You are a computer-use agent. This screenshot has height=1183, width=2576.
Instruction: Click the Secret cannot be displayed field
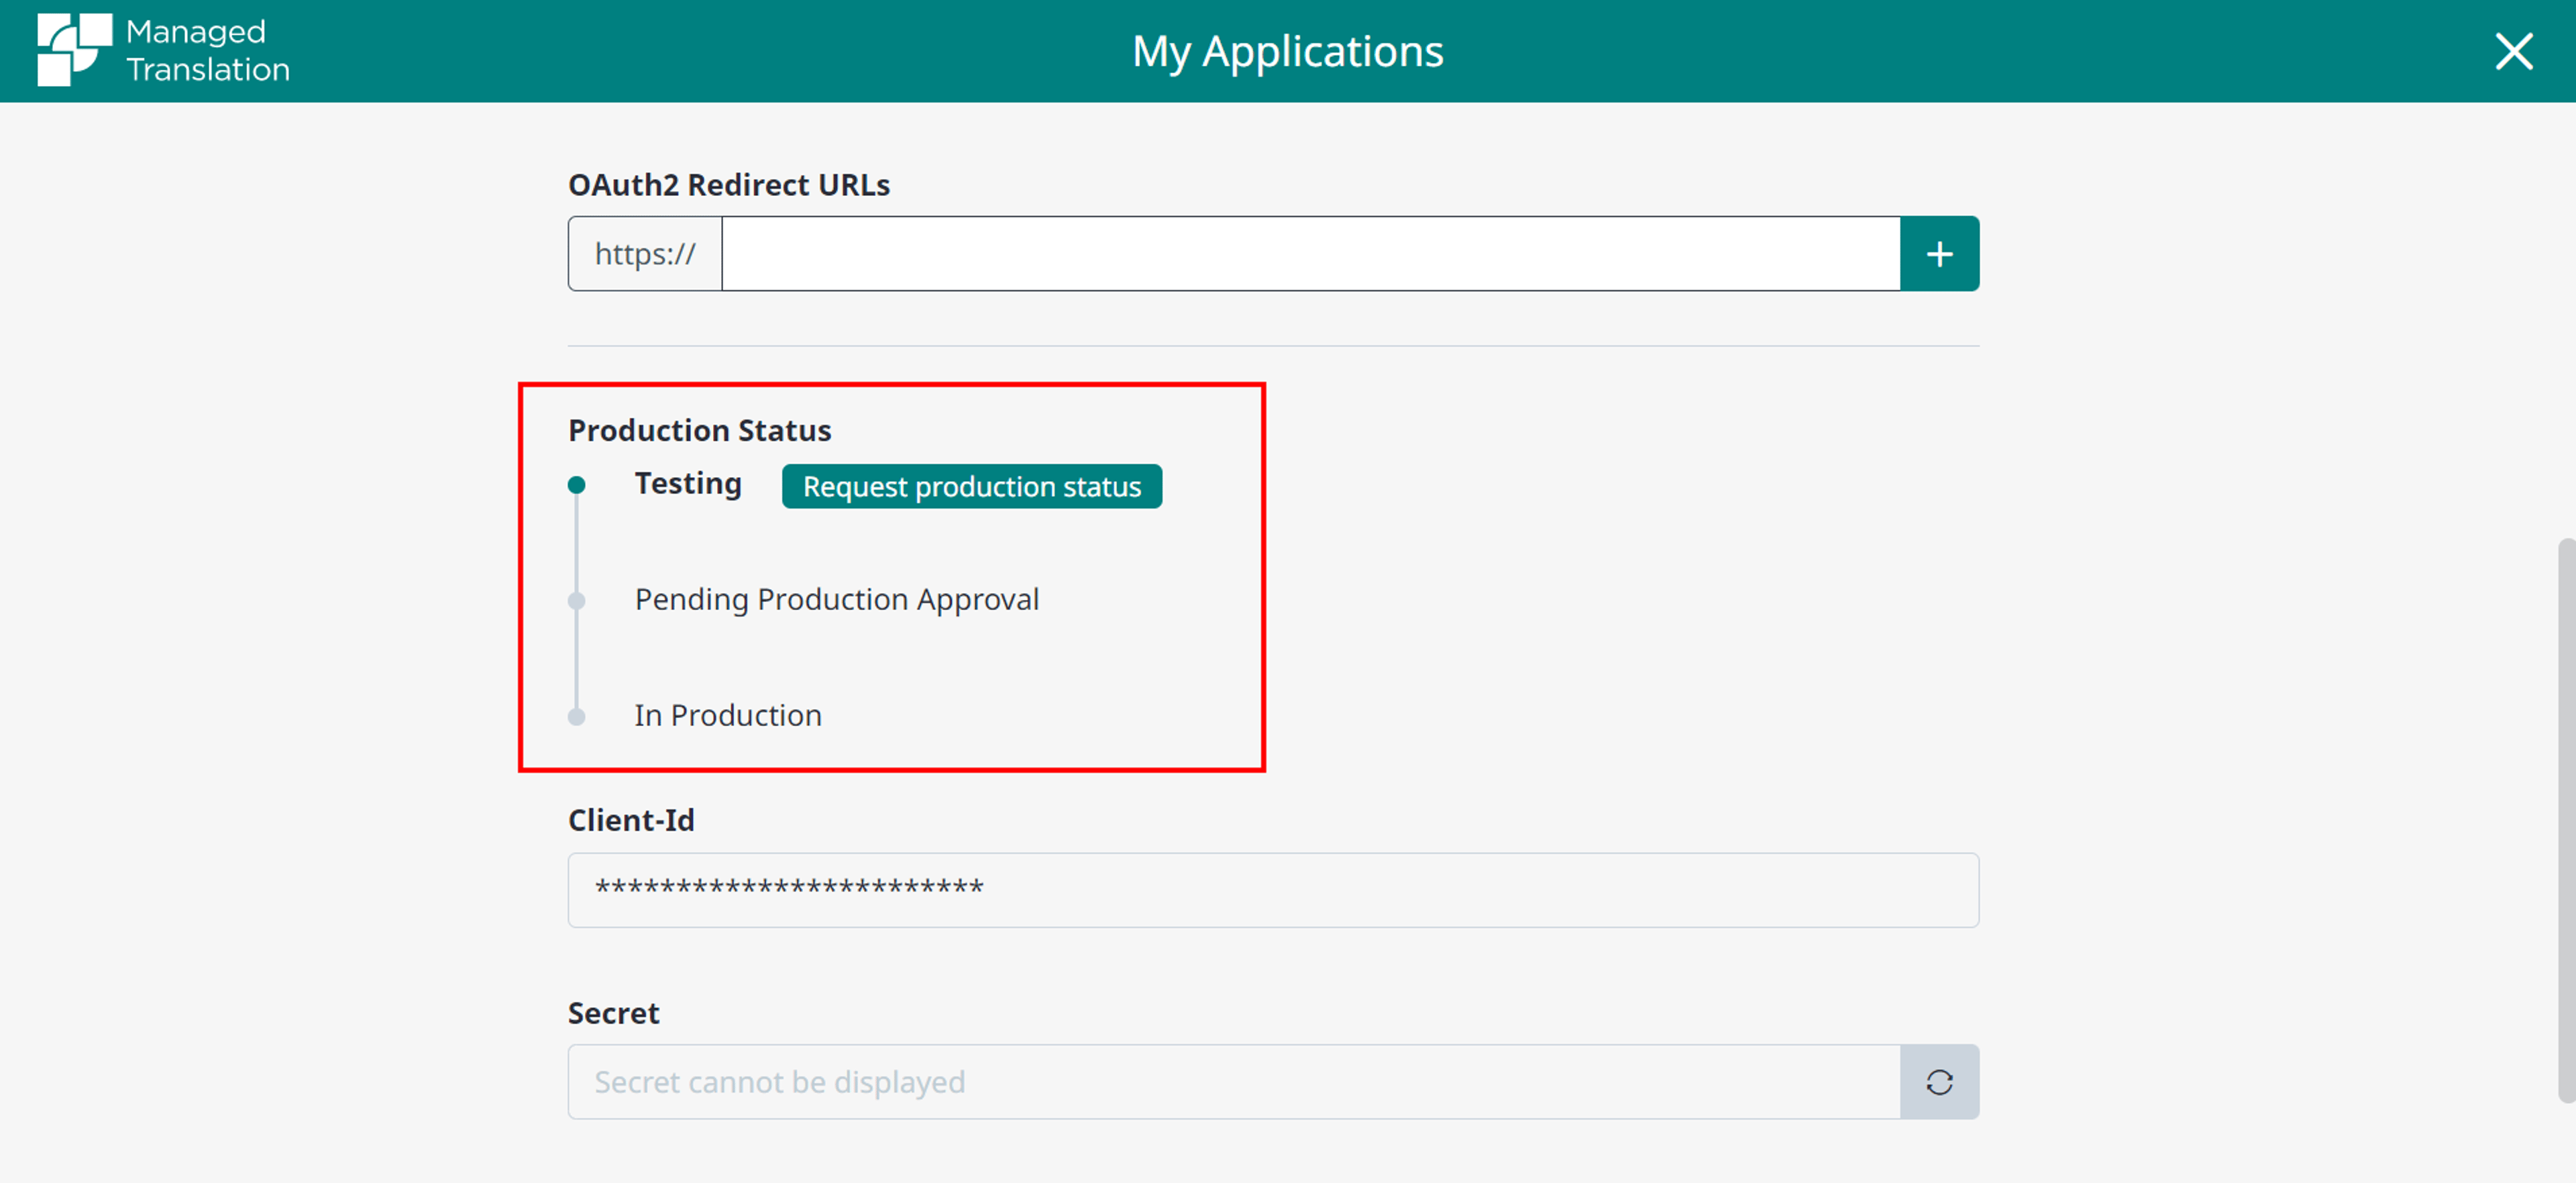click(x=1234, y=1082)
